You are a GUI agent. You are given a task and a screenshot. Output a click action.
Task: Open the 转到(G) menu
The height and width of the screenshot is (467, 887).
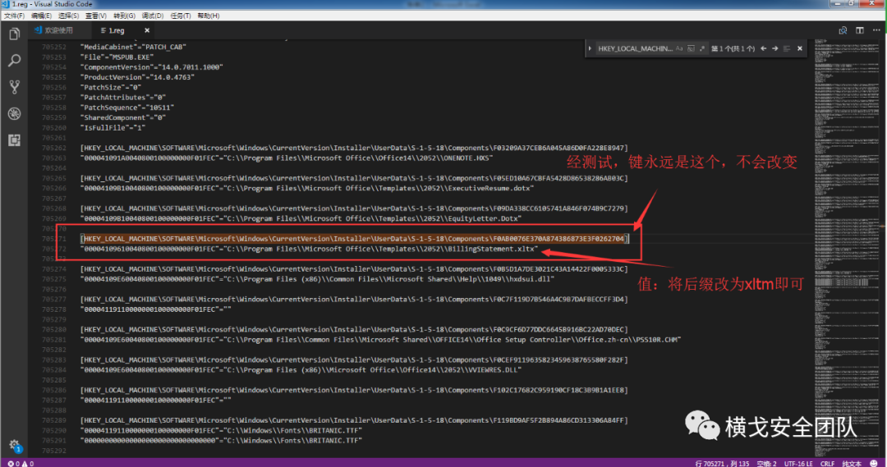125,16
